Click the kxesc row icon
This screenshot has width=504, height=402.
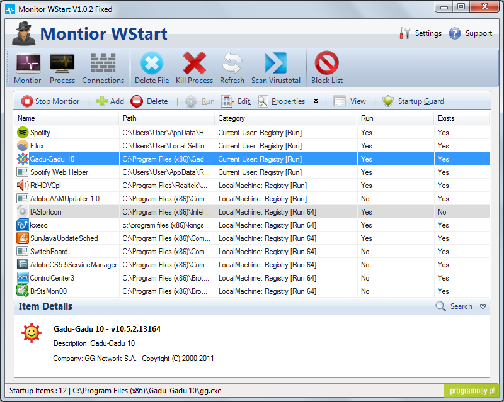coord(23,225)
